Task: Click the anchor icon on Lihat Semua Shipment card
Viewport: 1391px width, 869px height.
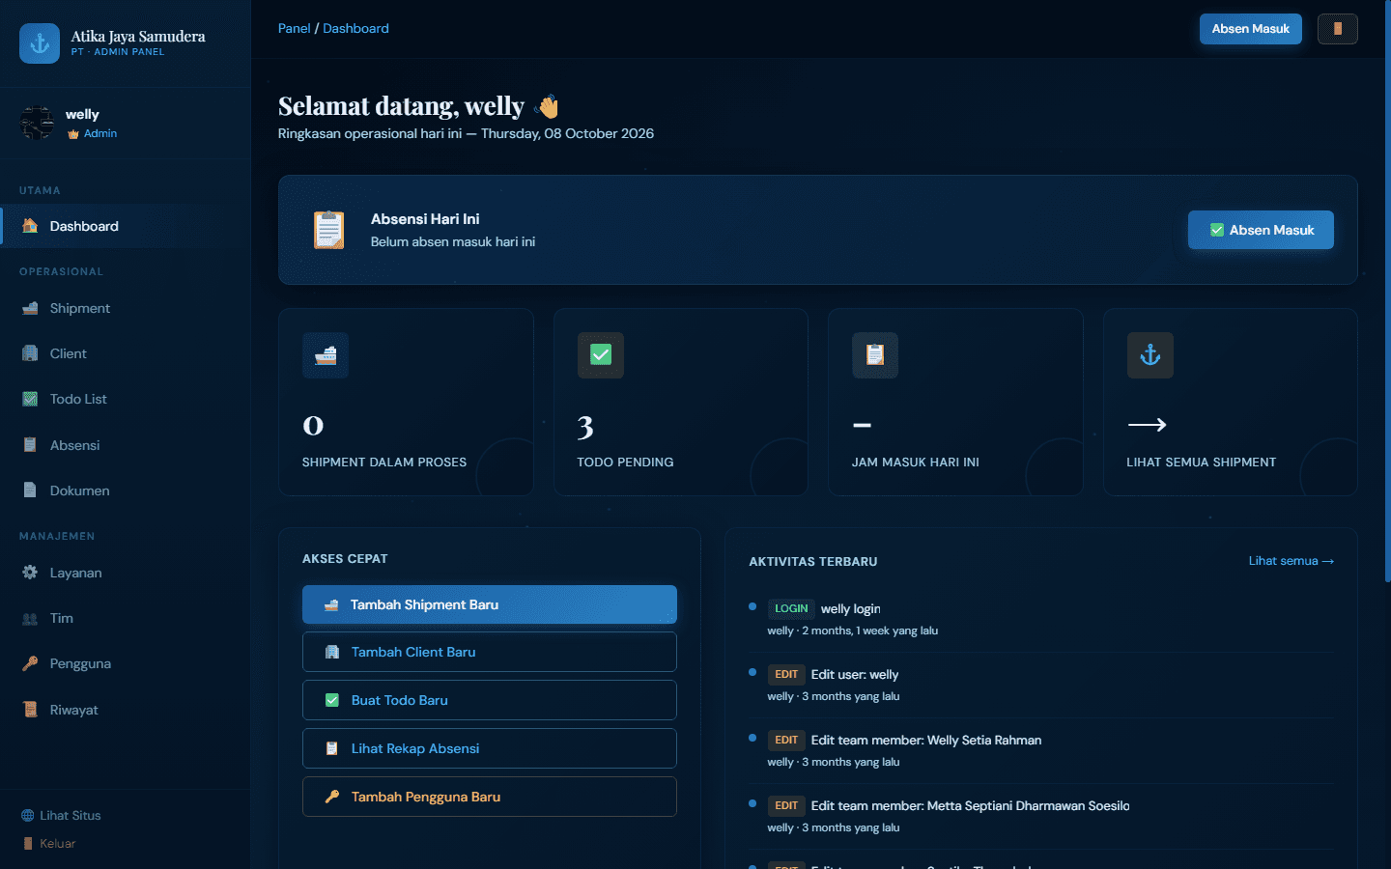Action: pyautogui.click(x=1150, y=355)
